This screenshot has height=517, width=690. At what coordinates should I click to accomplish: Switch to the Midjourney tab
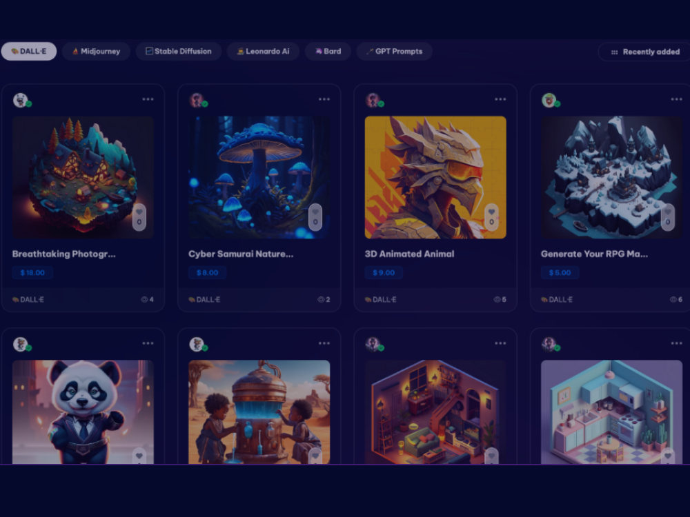(x=96, y=52)
